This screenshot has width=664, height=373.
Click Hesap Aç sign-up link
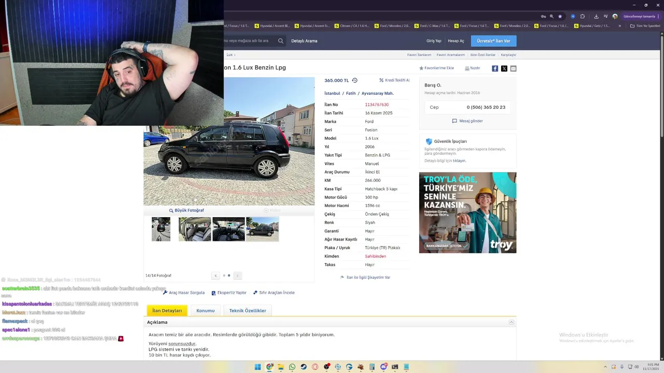pos(456,41)
